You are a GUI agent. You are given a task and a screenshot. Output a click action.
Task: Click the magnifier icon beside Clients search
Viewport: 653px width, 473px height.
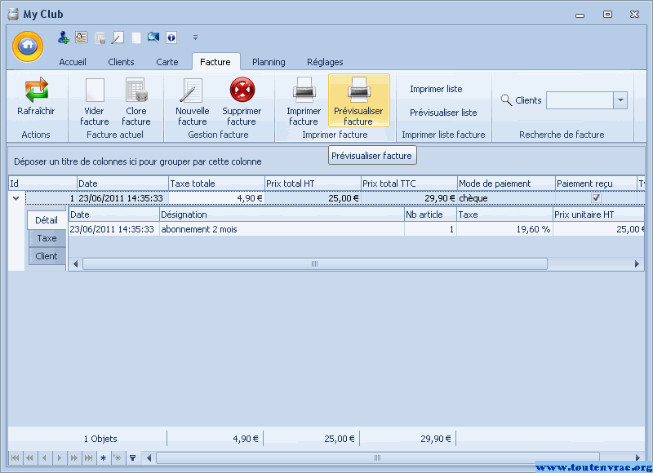pyautogui.click(x=506, y=100)
